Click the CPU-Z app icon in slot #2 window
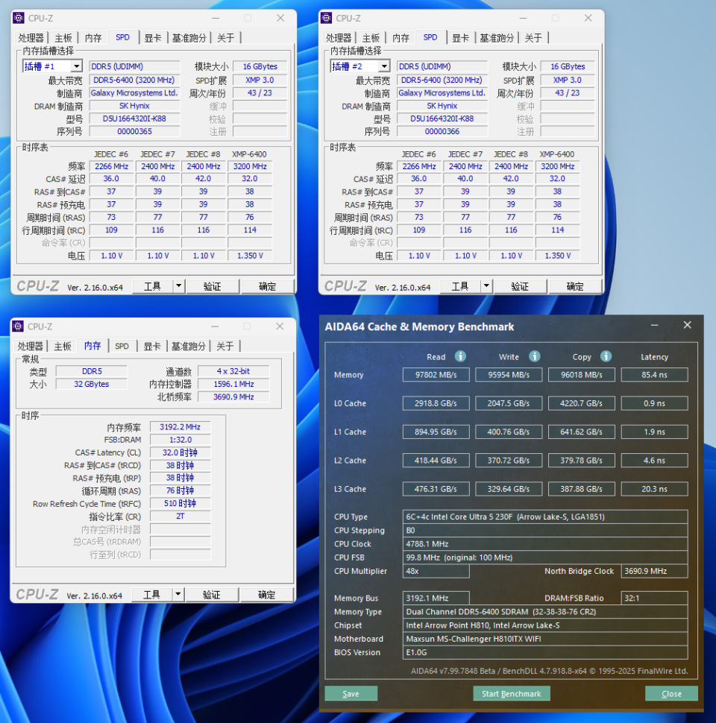The width and height of the screenshot is (716, 723). click(x=326, y=18)
